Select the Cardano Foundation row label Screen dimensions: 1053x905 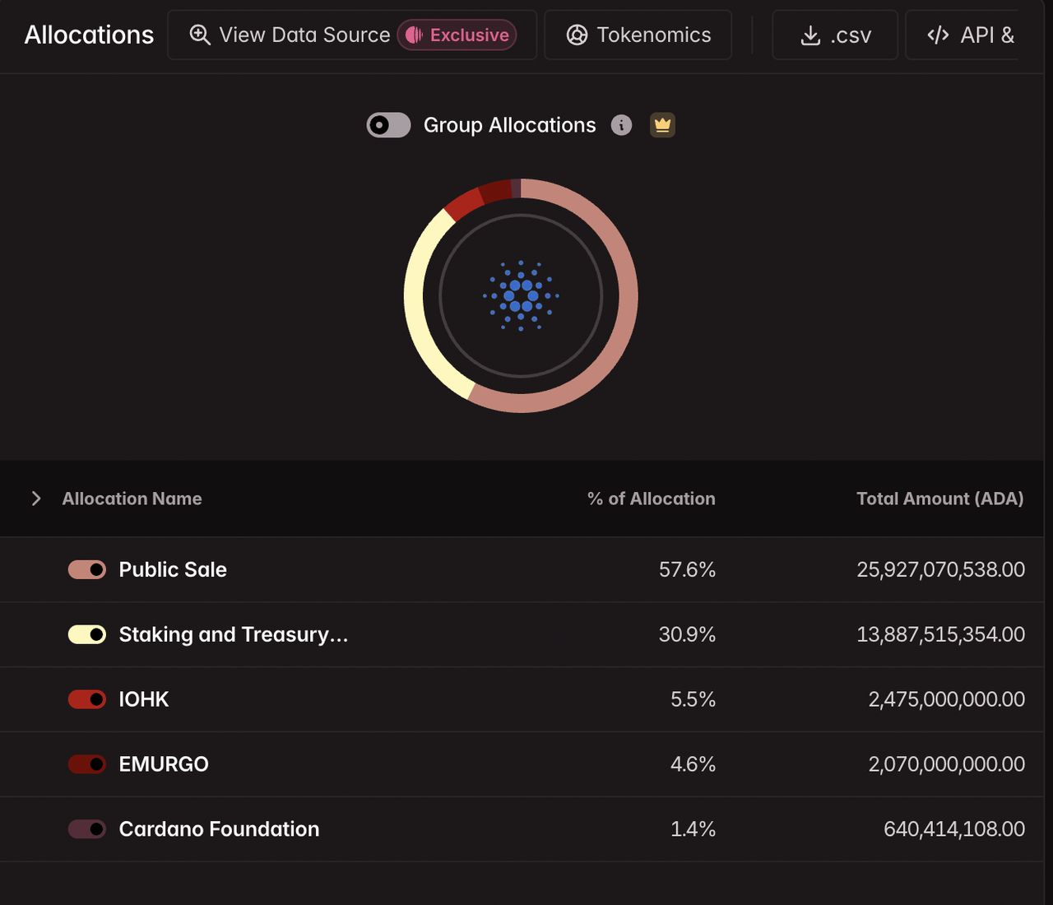click(219, 828)
